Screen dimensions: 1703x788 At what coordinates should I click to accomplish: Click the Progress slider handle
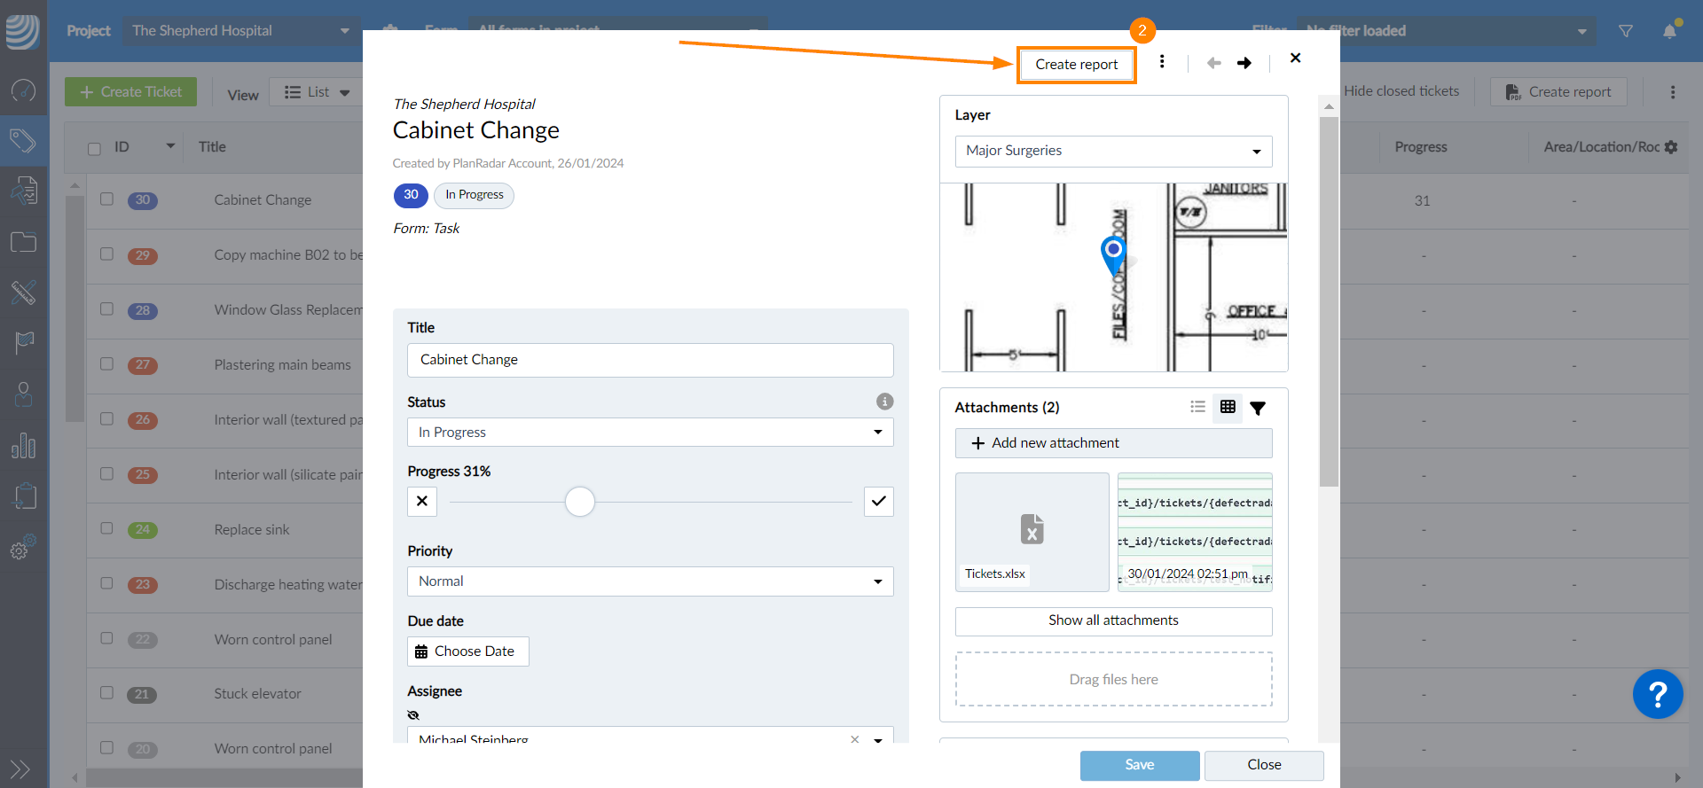(580, 502)
